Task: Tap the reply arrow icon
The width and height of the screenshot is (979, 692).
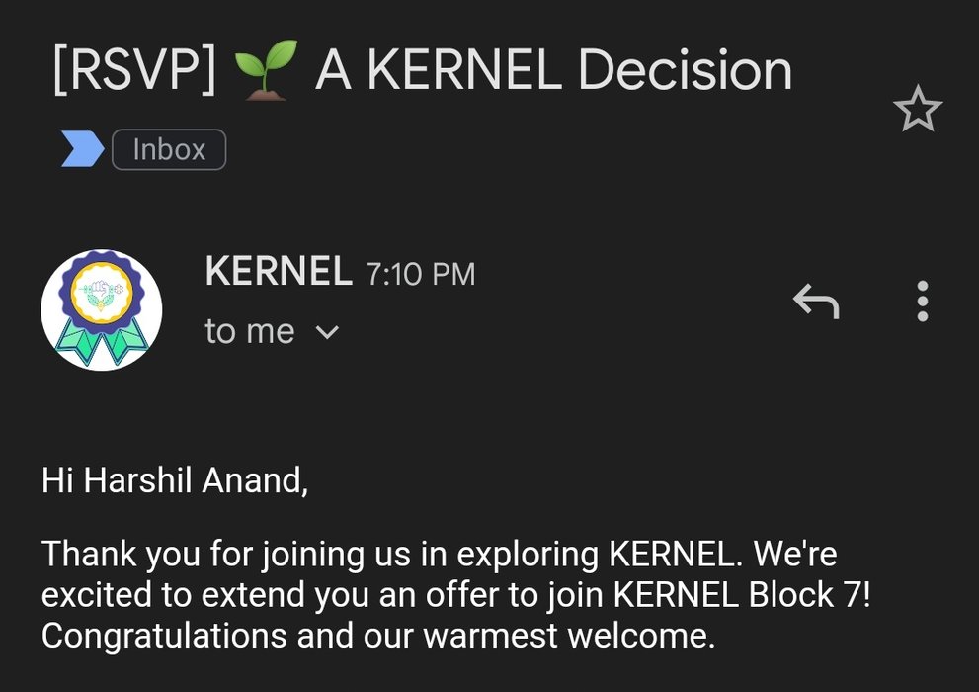Action: tap(816, 302)
